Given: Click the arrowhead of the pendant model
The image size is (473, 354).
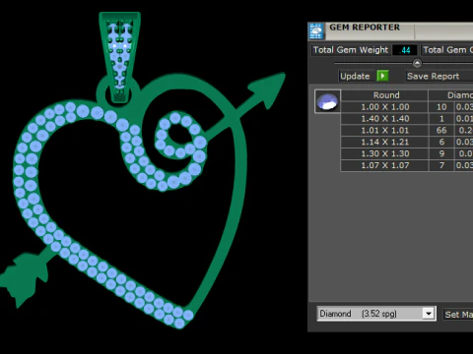Looking at the screenshot, I should click(269, 88).
